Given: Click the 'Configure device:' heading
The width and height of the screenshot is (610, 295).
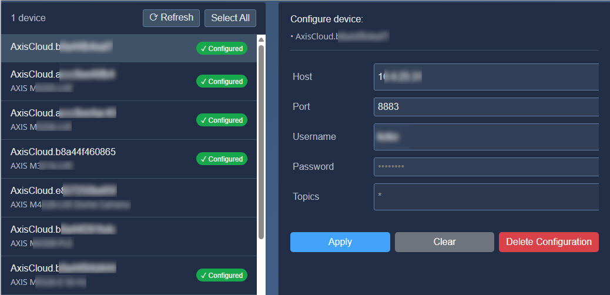Looking at the screenshot, I should (327, 19).
